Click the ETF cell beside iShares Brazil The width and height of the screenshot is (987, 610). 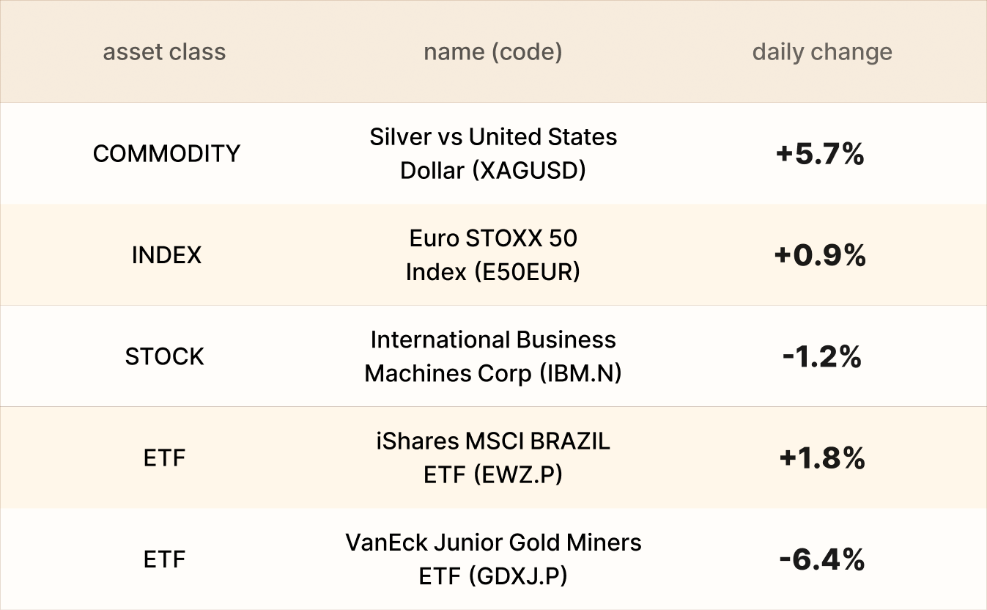(x=165, y=458)
